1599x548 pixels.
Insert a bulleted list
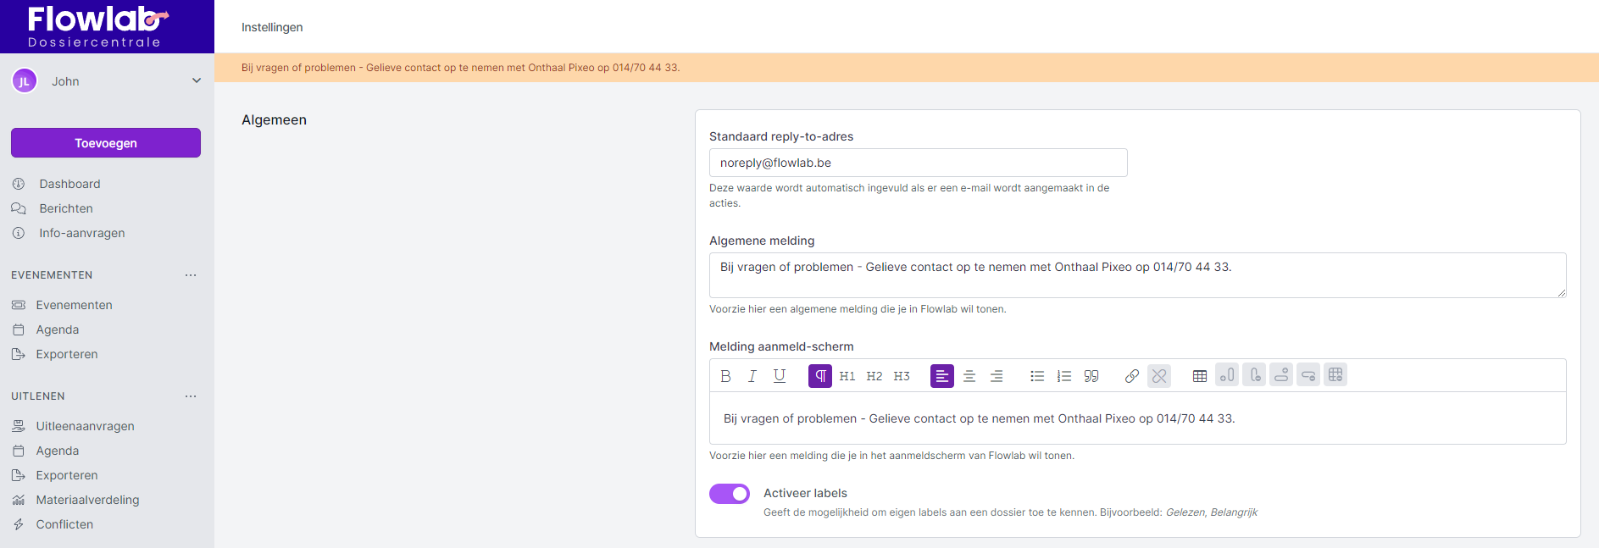1037,376
